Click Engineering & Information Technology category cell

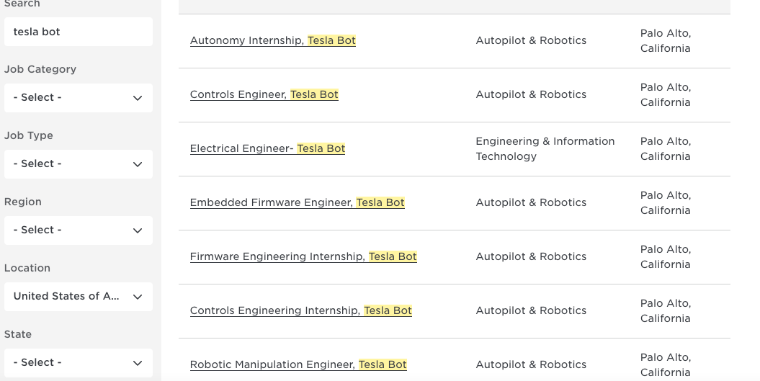click(x=545, y=149)
